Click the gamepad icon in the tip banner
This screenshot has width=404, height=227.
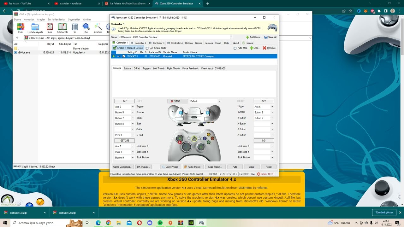pos(272,27)
